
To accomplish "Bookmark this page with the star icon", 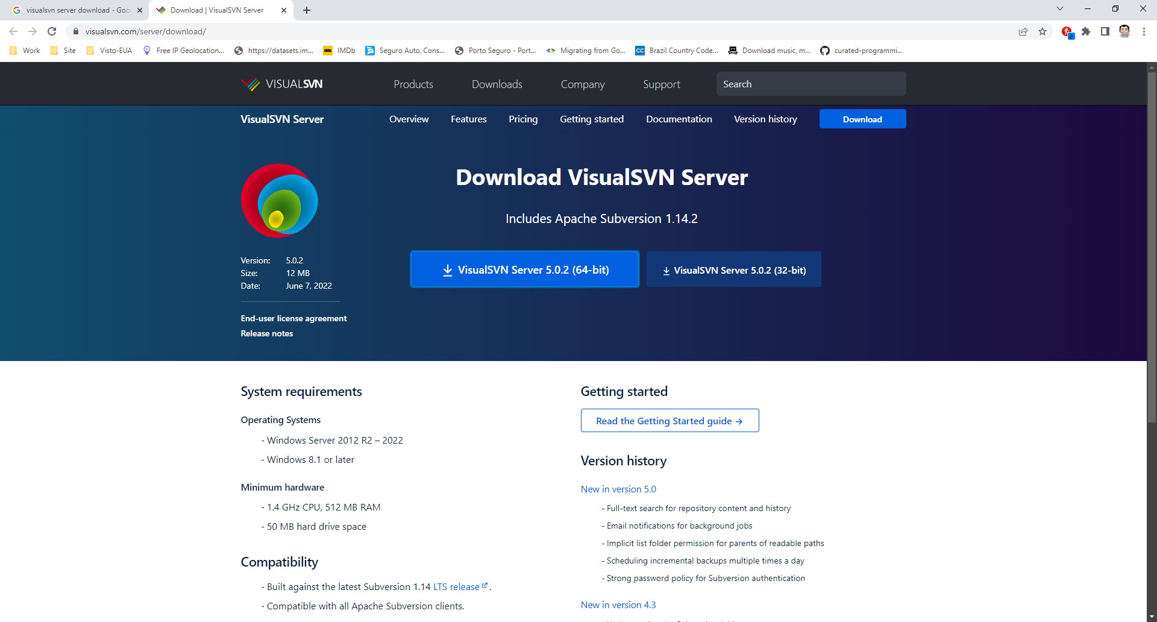I will [1043, 31].
